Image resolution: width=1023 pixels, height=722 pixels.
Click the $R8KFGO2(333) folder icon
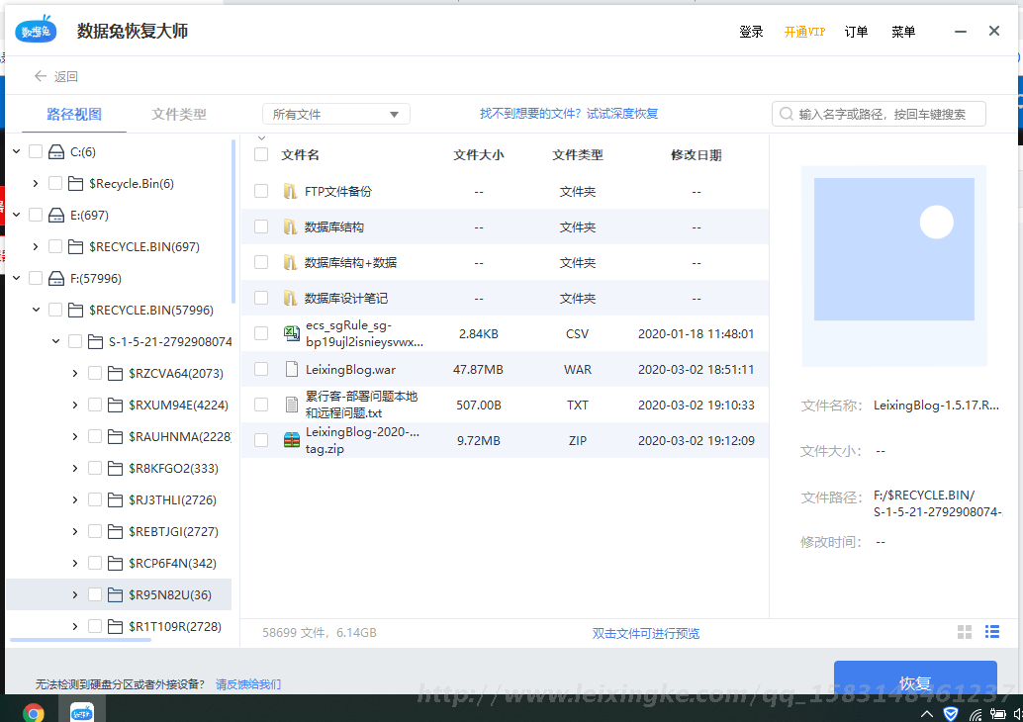coord(116,468)
